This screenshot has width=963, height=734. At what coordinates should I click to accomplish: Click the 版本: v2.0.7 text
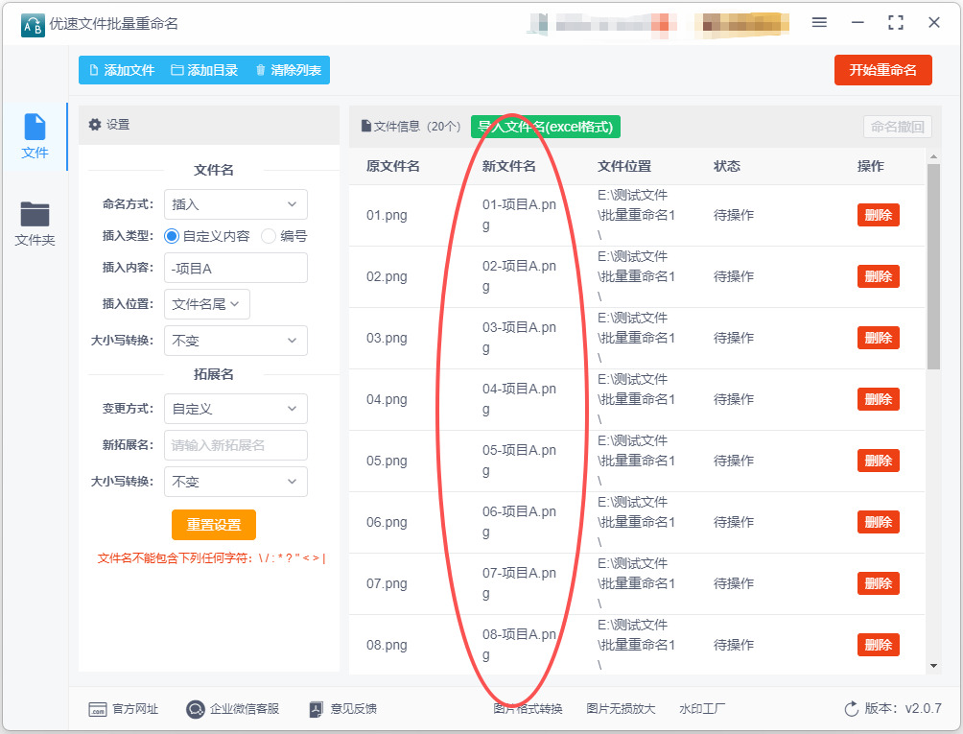click(903, 708)
